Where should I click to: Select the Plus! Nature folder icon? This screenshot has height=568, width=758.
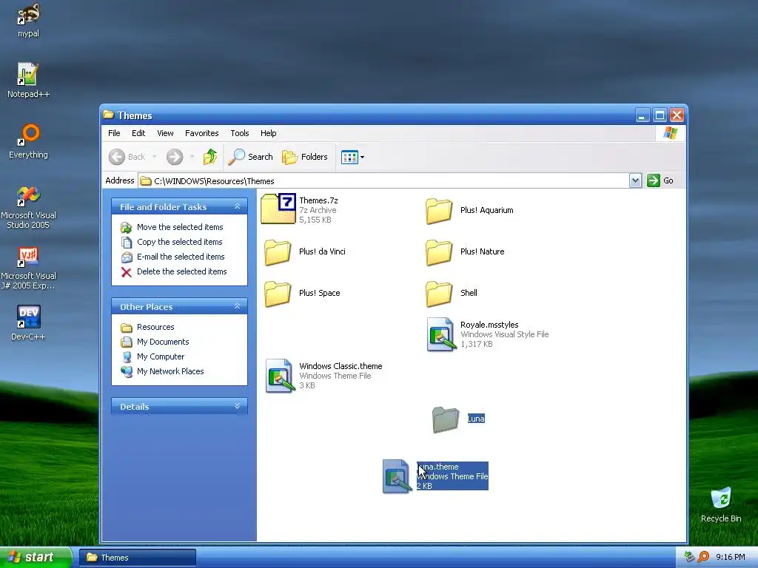(x=439, y=252)
